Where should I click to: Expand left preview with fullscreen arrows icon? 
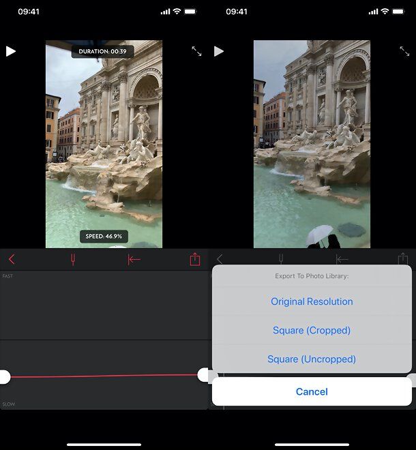[x=196, y=51]
